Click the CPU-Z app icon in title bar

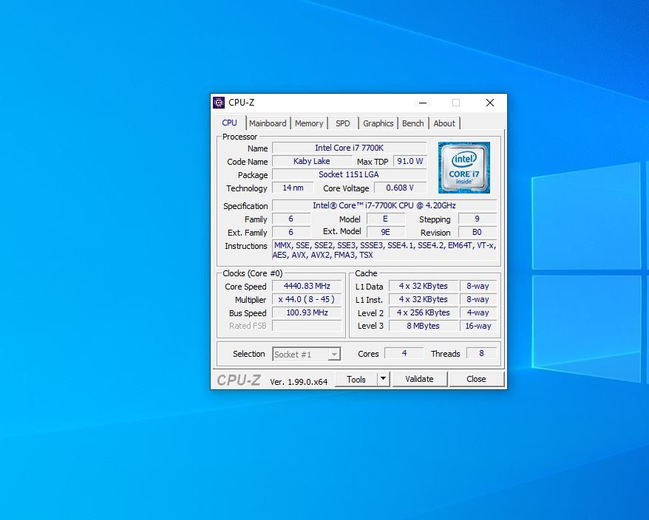pos(219,103)
